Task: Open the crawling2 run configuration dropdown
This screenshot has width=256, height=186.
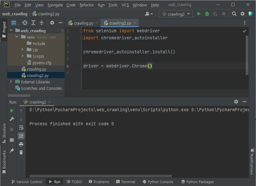Action: (x=176, y=14)
